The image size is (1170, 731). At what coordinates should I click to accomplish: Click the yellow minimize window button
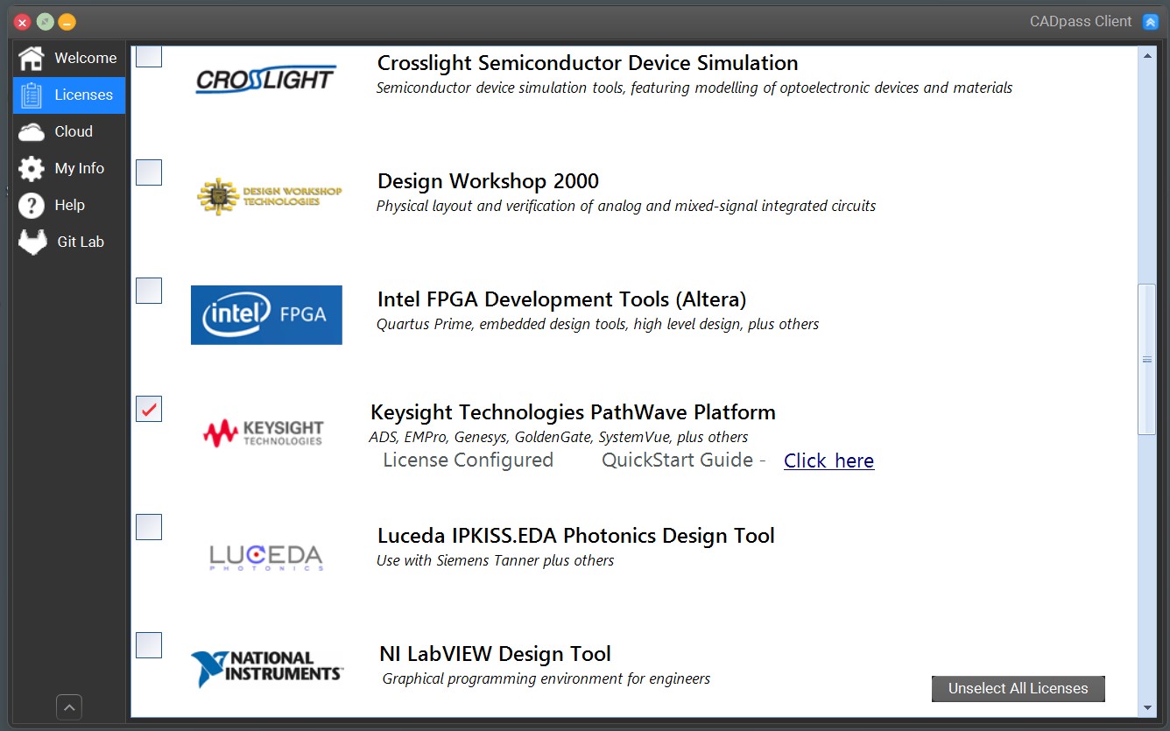[67, 22]
